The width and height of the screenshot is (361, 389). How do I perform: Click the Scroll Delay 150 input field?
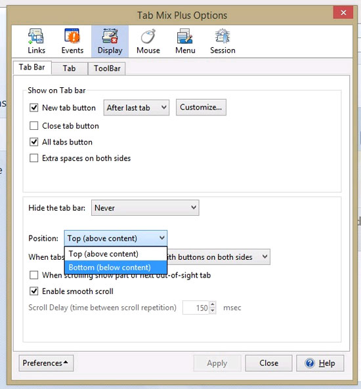point(196,308)
